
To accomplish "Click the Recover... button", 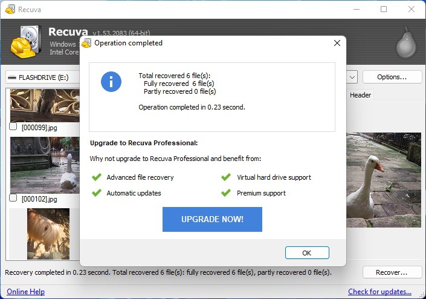I will [392, 272].
